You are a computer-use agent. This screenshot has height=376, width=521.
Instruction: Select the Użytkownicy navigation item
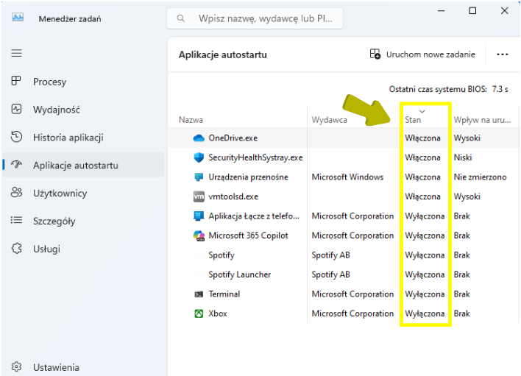[x=60, y=194]
